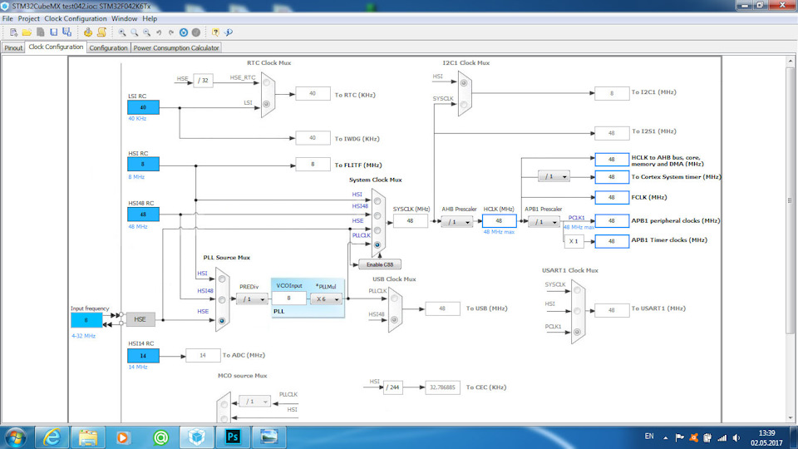
Task: Select HSI input in System Clock Mux
Action: [x=377, y=200]
